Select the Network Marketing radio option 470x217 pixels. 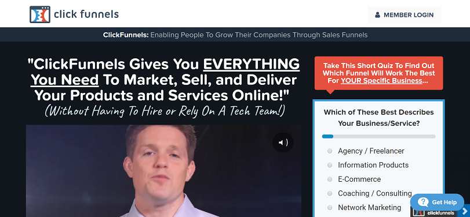click(330, 207)
